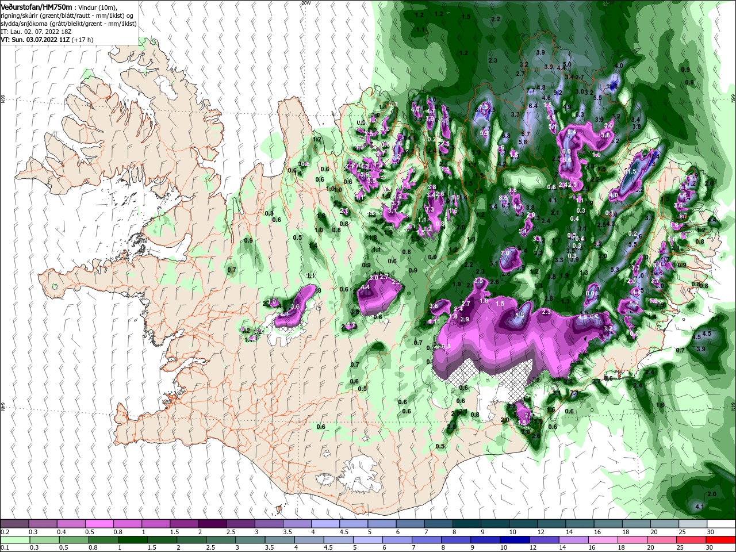Select the upper-row swatch between 3 and 3.5
The image size is (736, 552).
(269, 524)
